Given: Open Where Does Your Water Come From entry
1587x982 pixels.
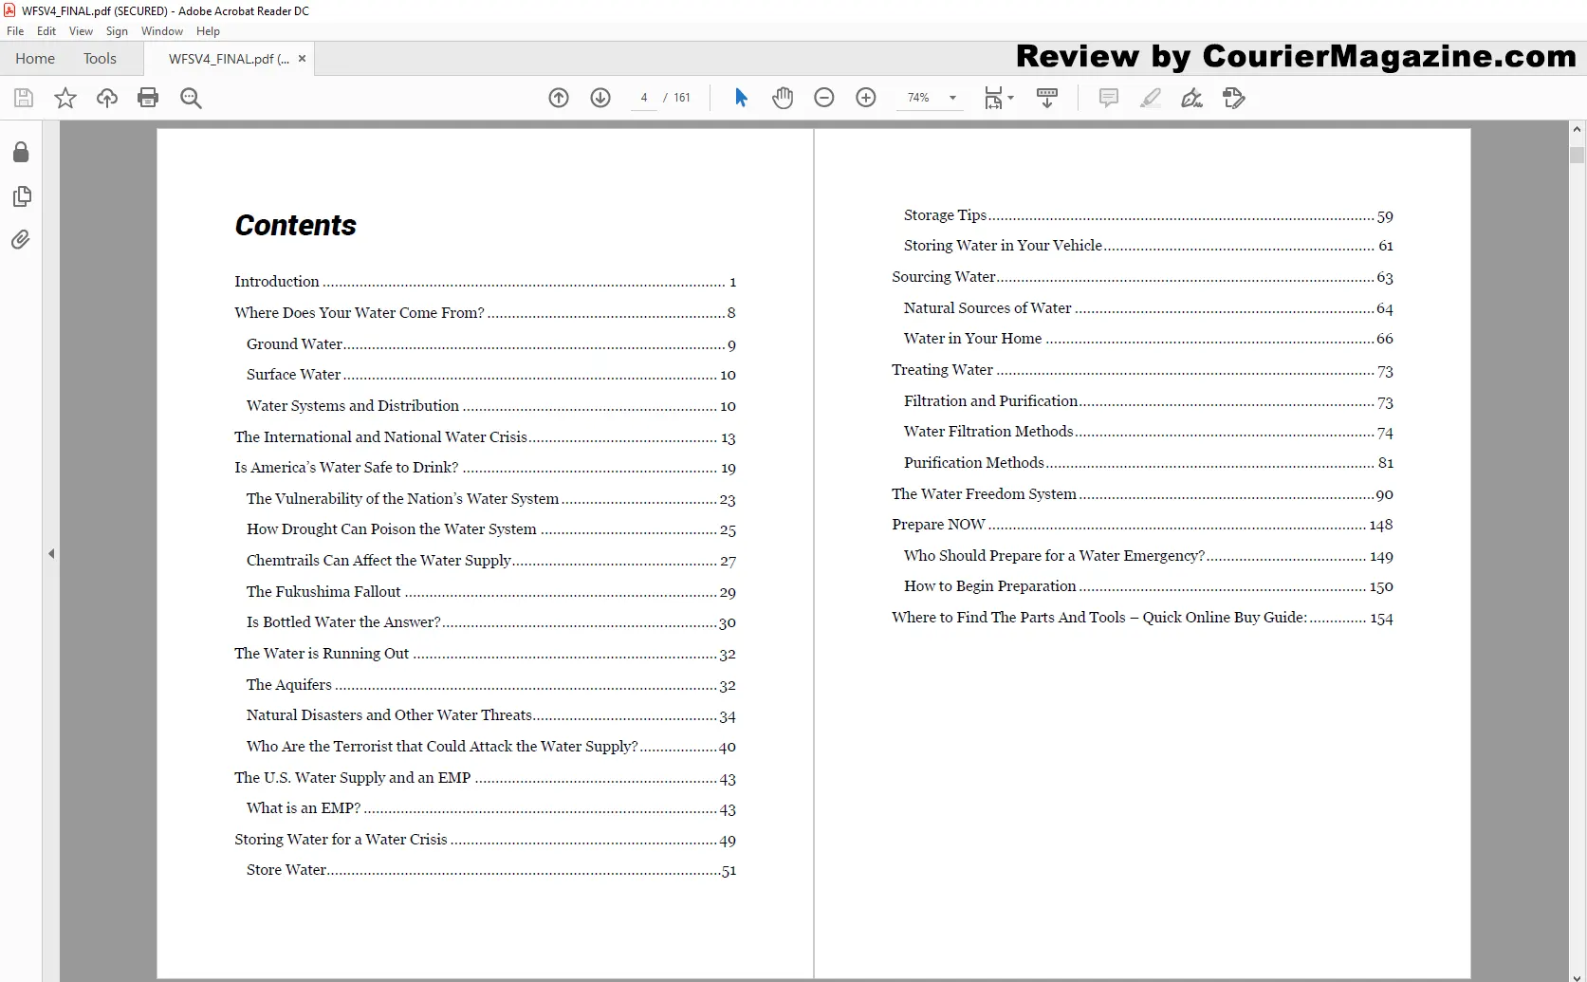Looking at the screenshot, I should click(485, 313).
